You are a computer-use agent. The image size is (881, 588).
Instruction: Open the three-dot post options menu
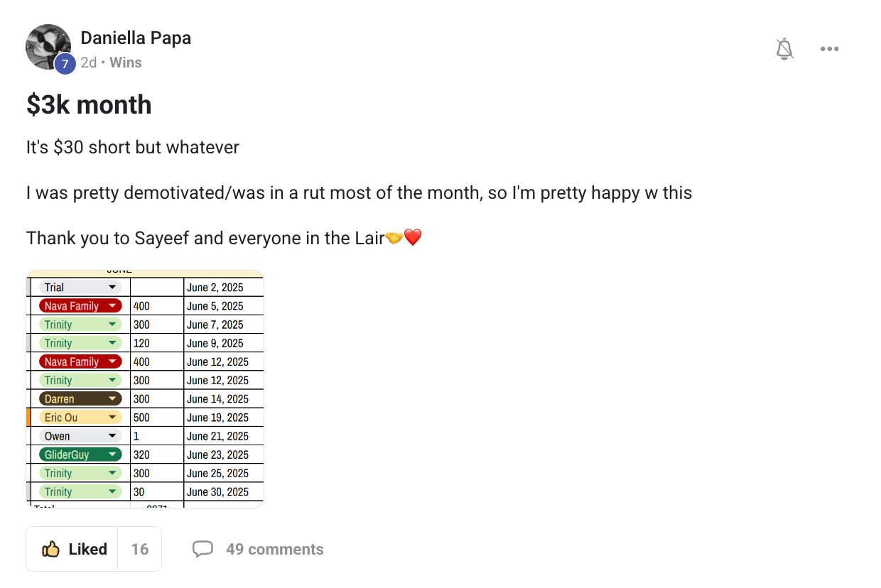pyautogui.click(x=829, y=49)
